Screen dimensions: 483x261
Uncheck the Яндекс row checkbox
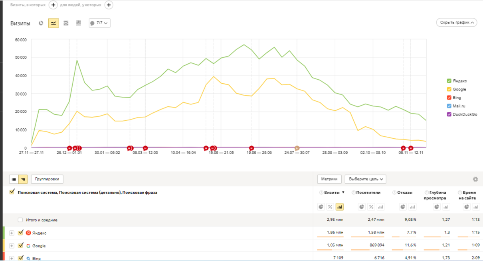[21, 233]
